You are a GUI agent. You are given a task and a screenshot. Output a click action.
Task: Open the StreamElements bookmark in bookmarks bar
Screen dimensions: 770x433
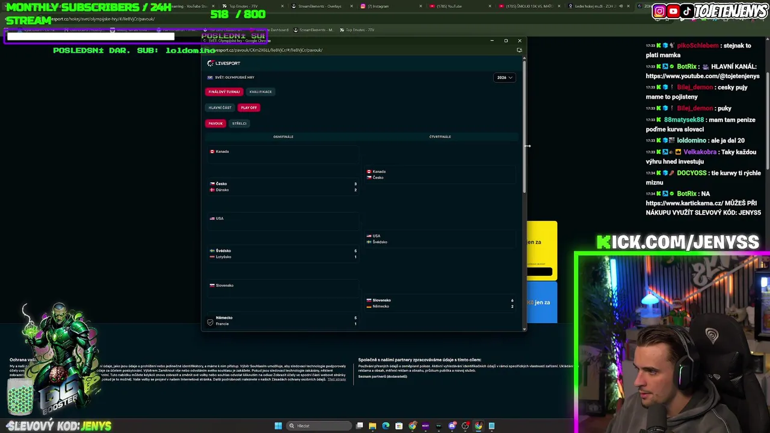coord(313,30)
